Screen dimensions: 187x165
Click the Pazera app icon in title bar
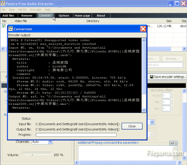3,3
